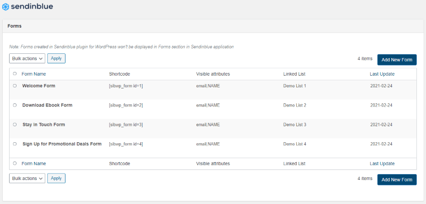The width and height of the screenshot is (426, 204).
Task: Select shortcode [sibwp_form id=4]
Action: coord(126,144)
